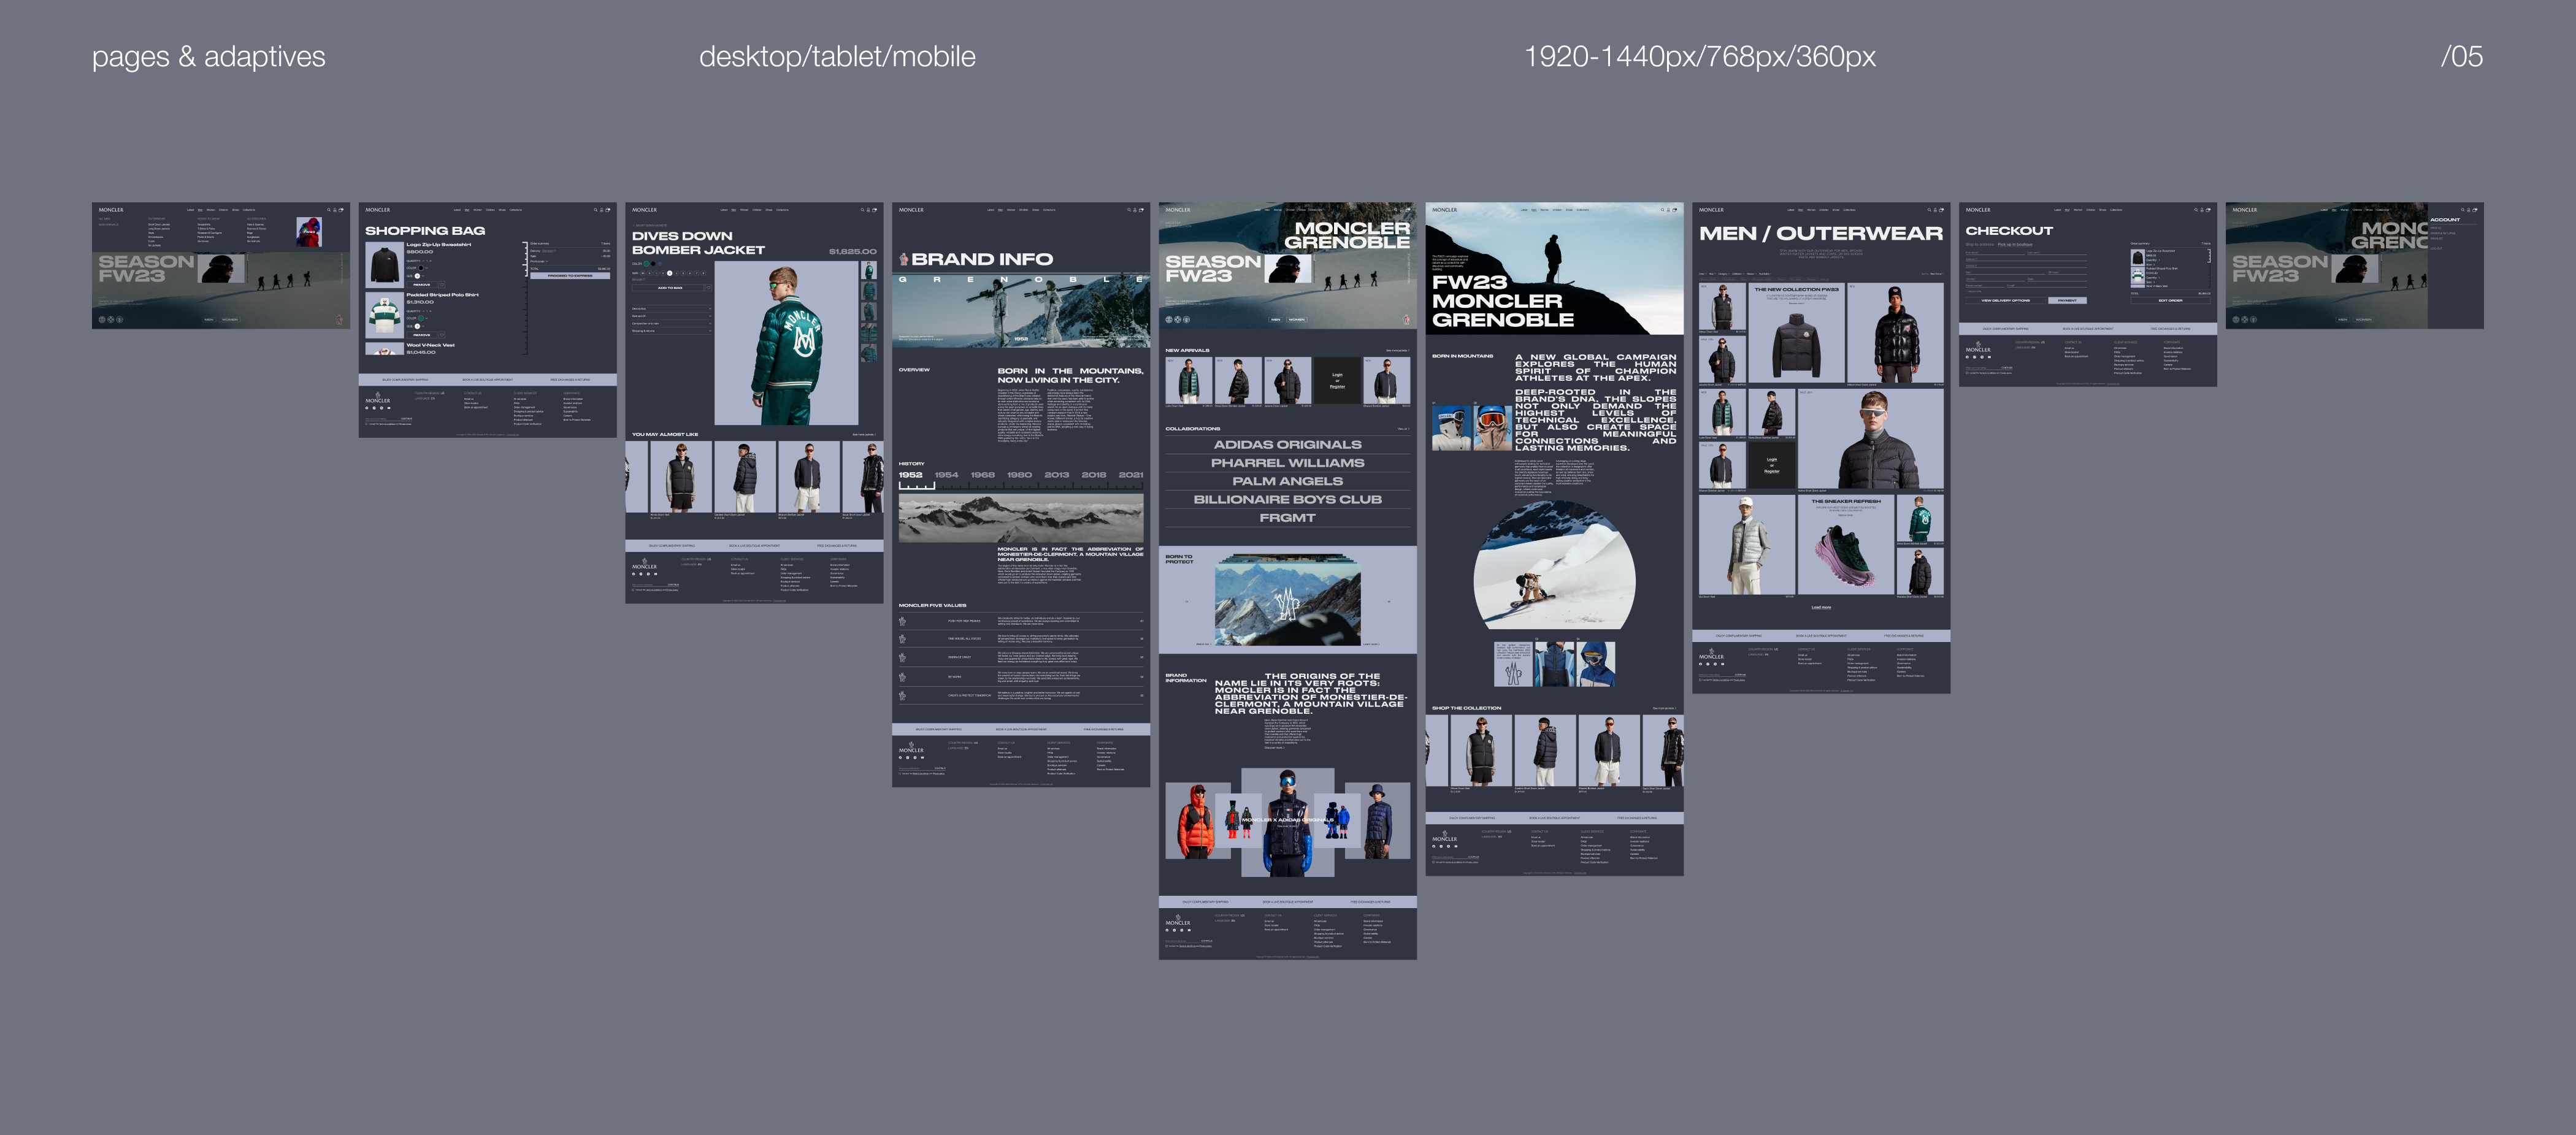The height and width of the screenshot is (1135, 2576).
Task: Open Sort by New Arrival dropdown on Outerwear page
Action: 1937,274
